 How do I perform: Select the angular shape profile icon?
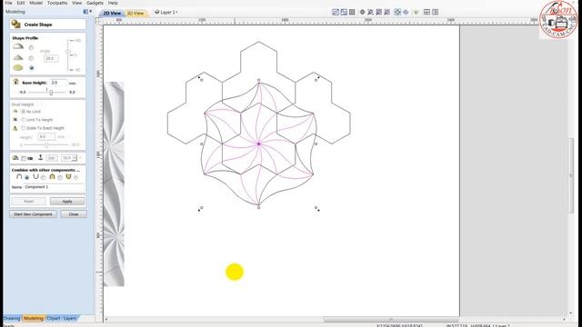coord(18,57)
